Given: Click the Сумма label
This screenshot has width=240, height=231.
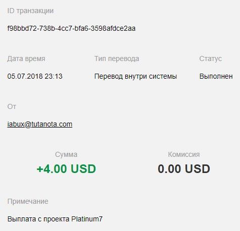Looking at the screenshot, I should point(66,154).
